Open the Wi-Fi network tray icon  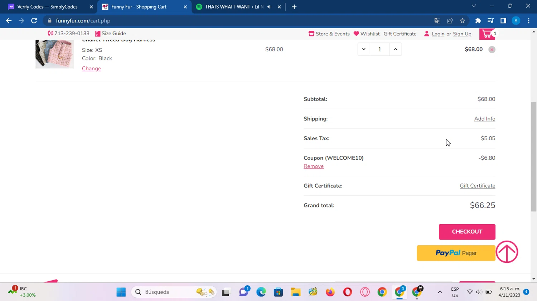click(470, 292)
